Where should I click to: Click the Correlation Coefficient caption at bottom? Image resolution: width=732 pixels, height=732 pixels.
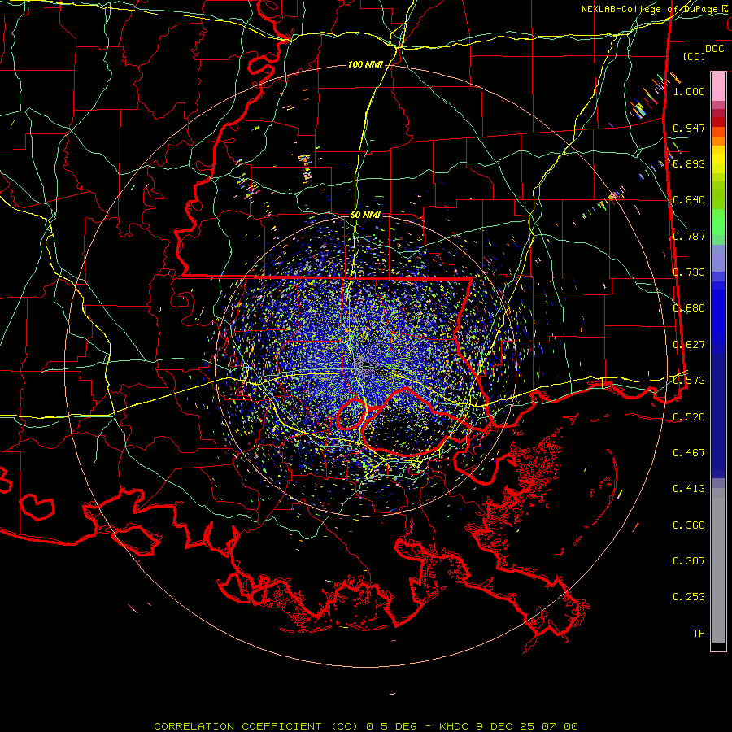coord(366,726)
